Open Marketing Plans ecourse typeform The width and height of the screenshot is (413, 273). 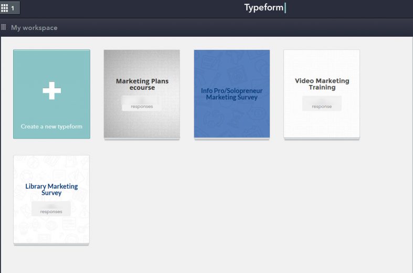pyautogui.click(x=142, y=94)
